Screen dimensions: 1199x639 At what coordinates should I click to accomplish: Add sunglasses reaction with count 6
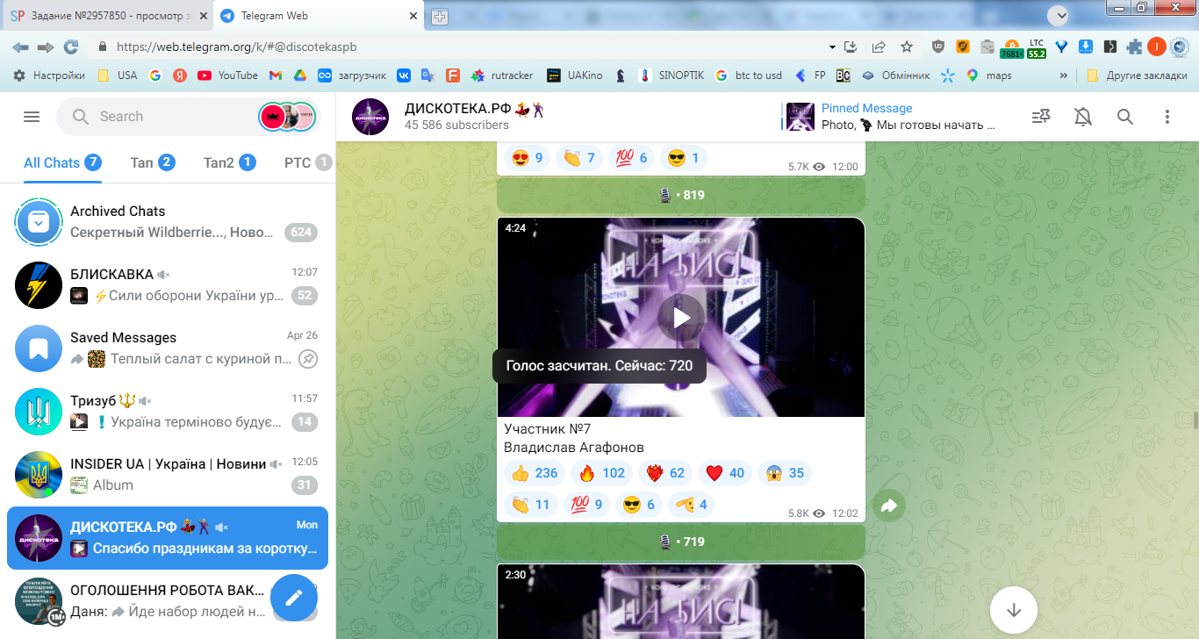pos(639,505)
